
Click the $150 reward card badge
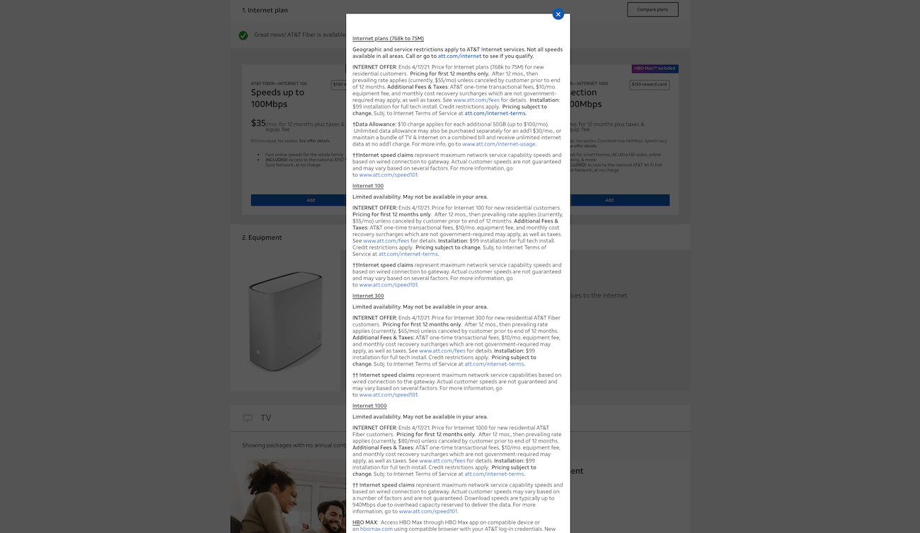(x=649, y=84)
